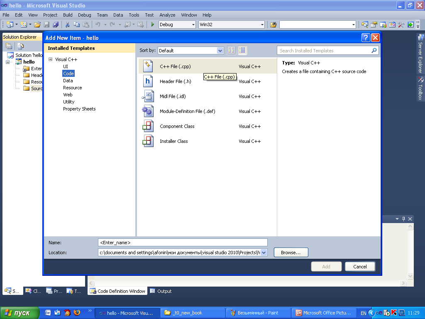
Task: Click the Save toolbar icon
Action: click(x=46, y=25)
